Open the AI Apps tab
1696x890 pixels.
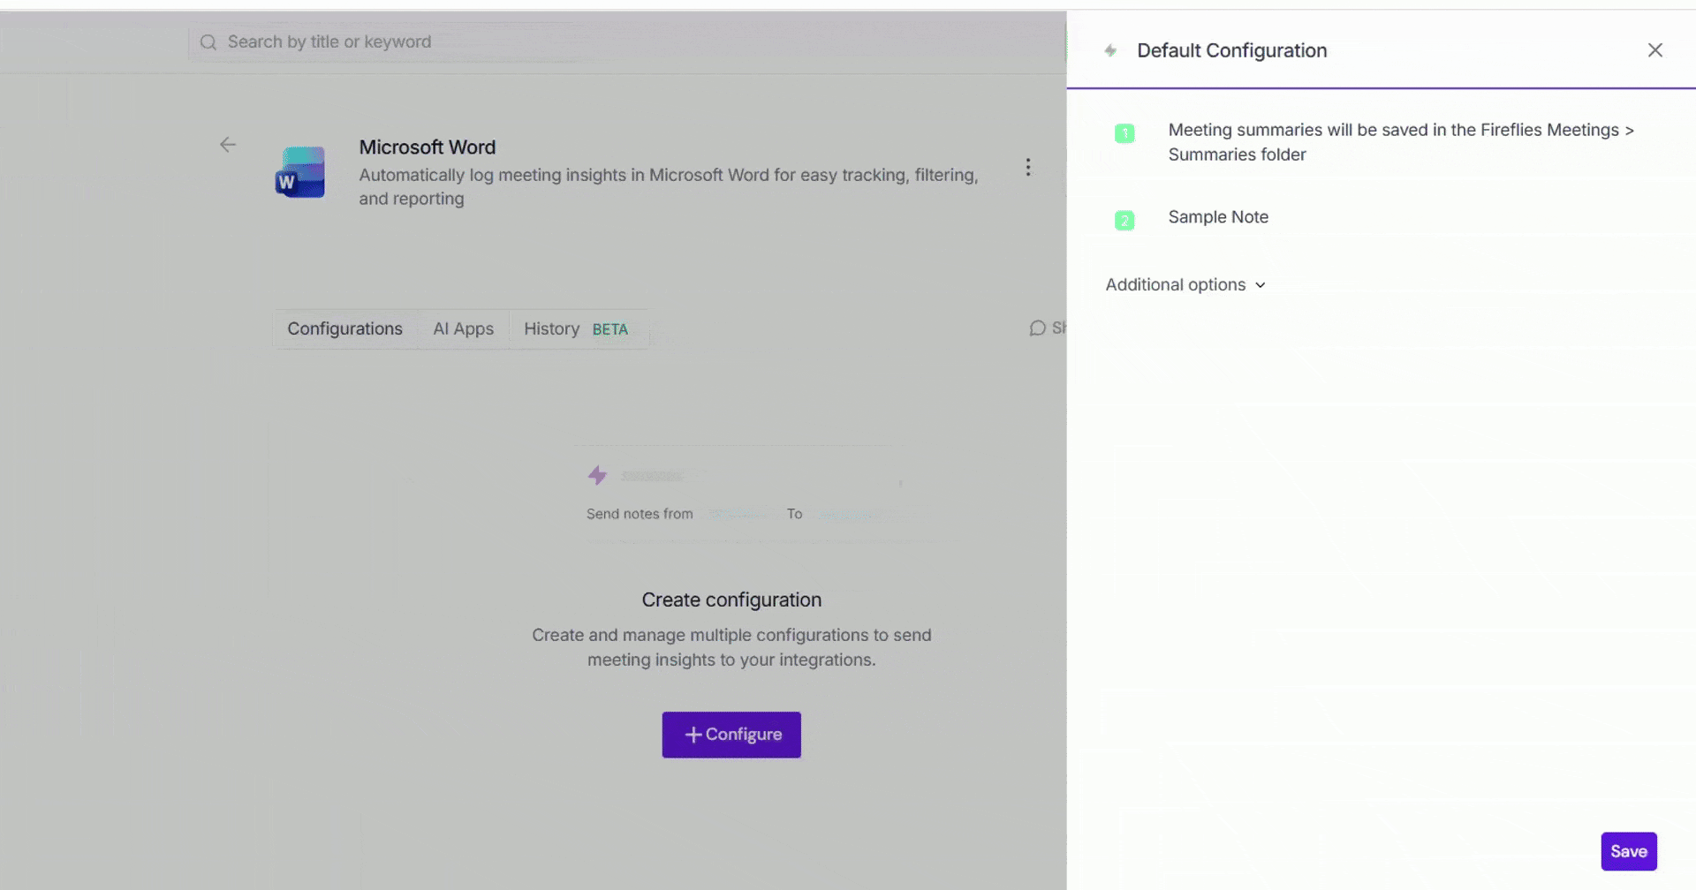click(x=463, y=328)
